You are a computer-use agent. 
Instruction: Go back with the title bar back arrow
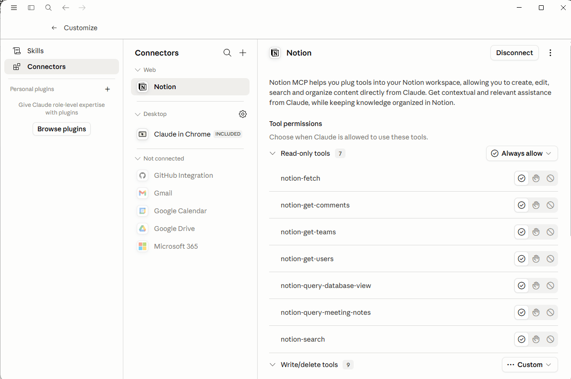tap(66, 8)
